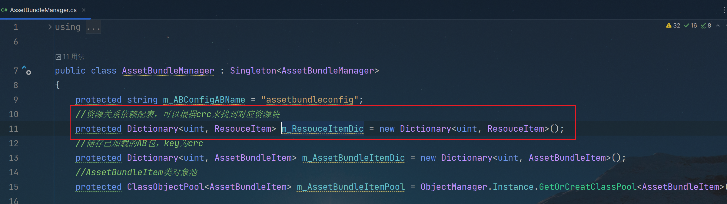Expand the folded using directives

50,27
